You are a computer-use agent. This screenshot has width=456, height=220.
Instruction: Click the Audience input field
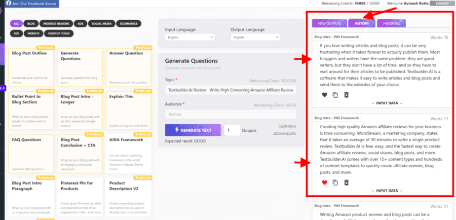[230, 114]
